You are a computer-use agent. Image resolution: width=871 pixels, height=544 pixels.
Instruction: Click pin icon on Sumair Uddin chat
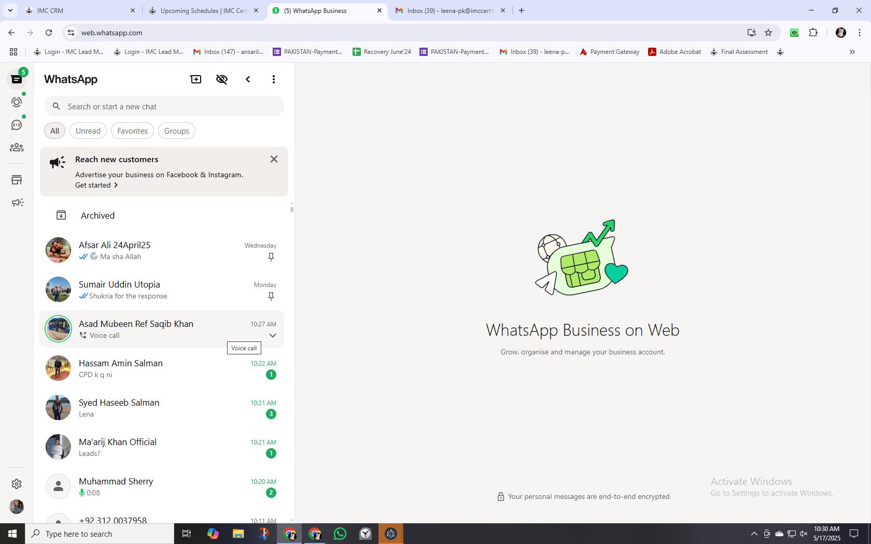tap(271, 296)
